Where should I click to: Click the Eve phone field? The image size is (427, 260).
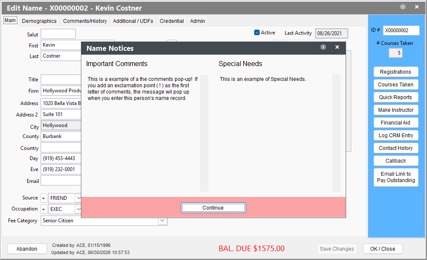[61, 169]
